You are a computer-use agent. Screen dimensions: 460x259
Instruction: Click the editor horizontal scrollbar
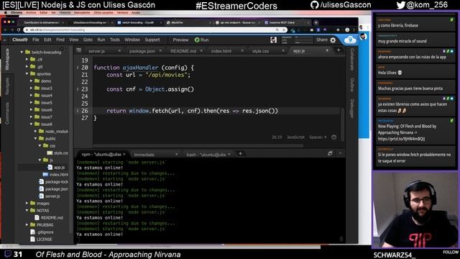click(x=198, y=145)
